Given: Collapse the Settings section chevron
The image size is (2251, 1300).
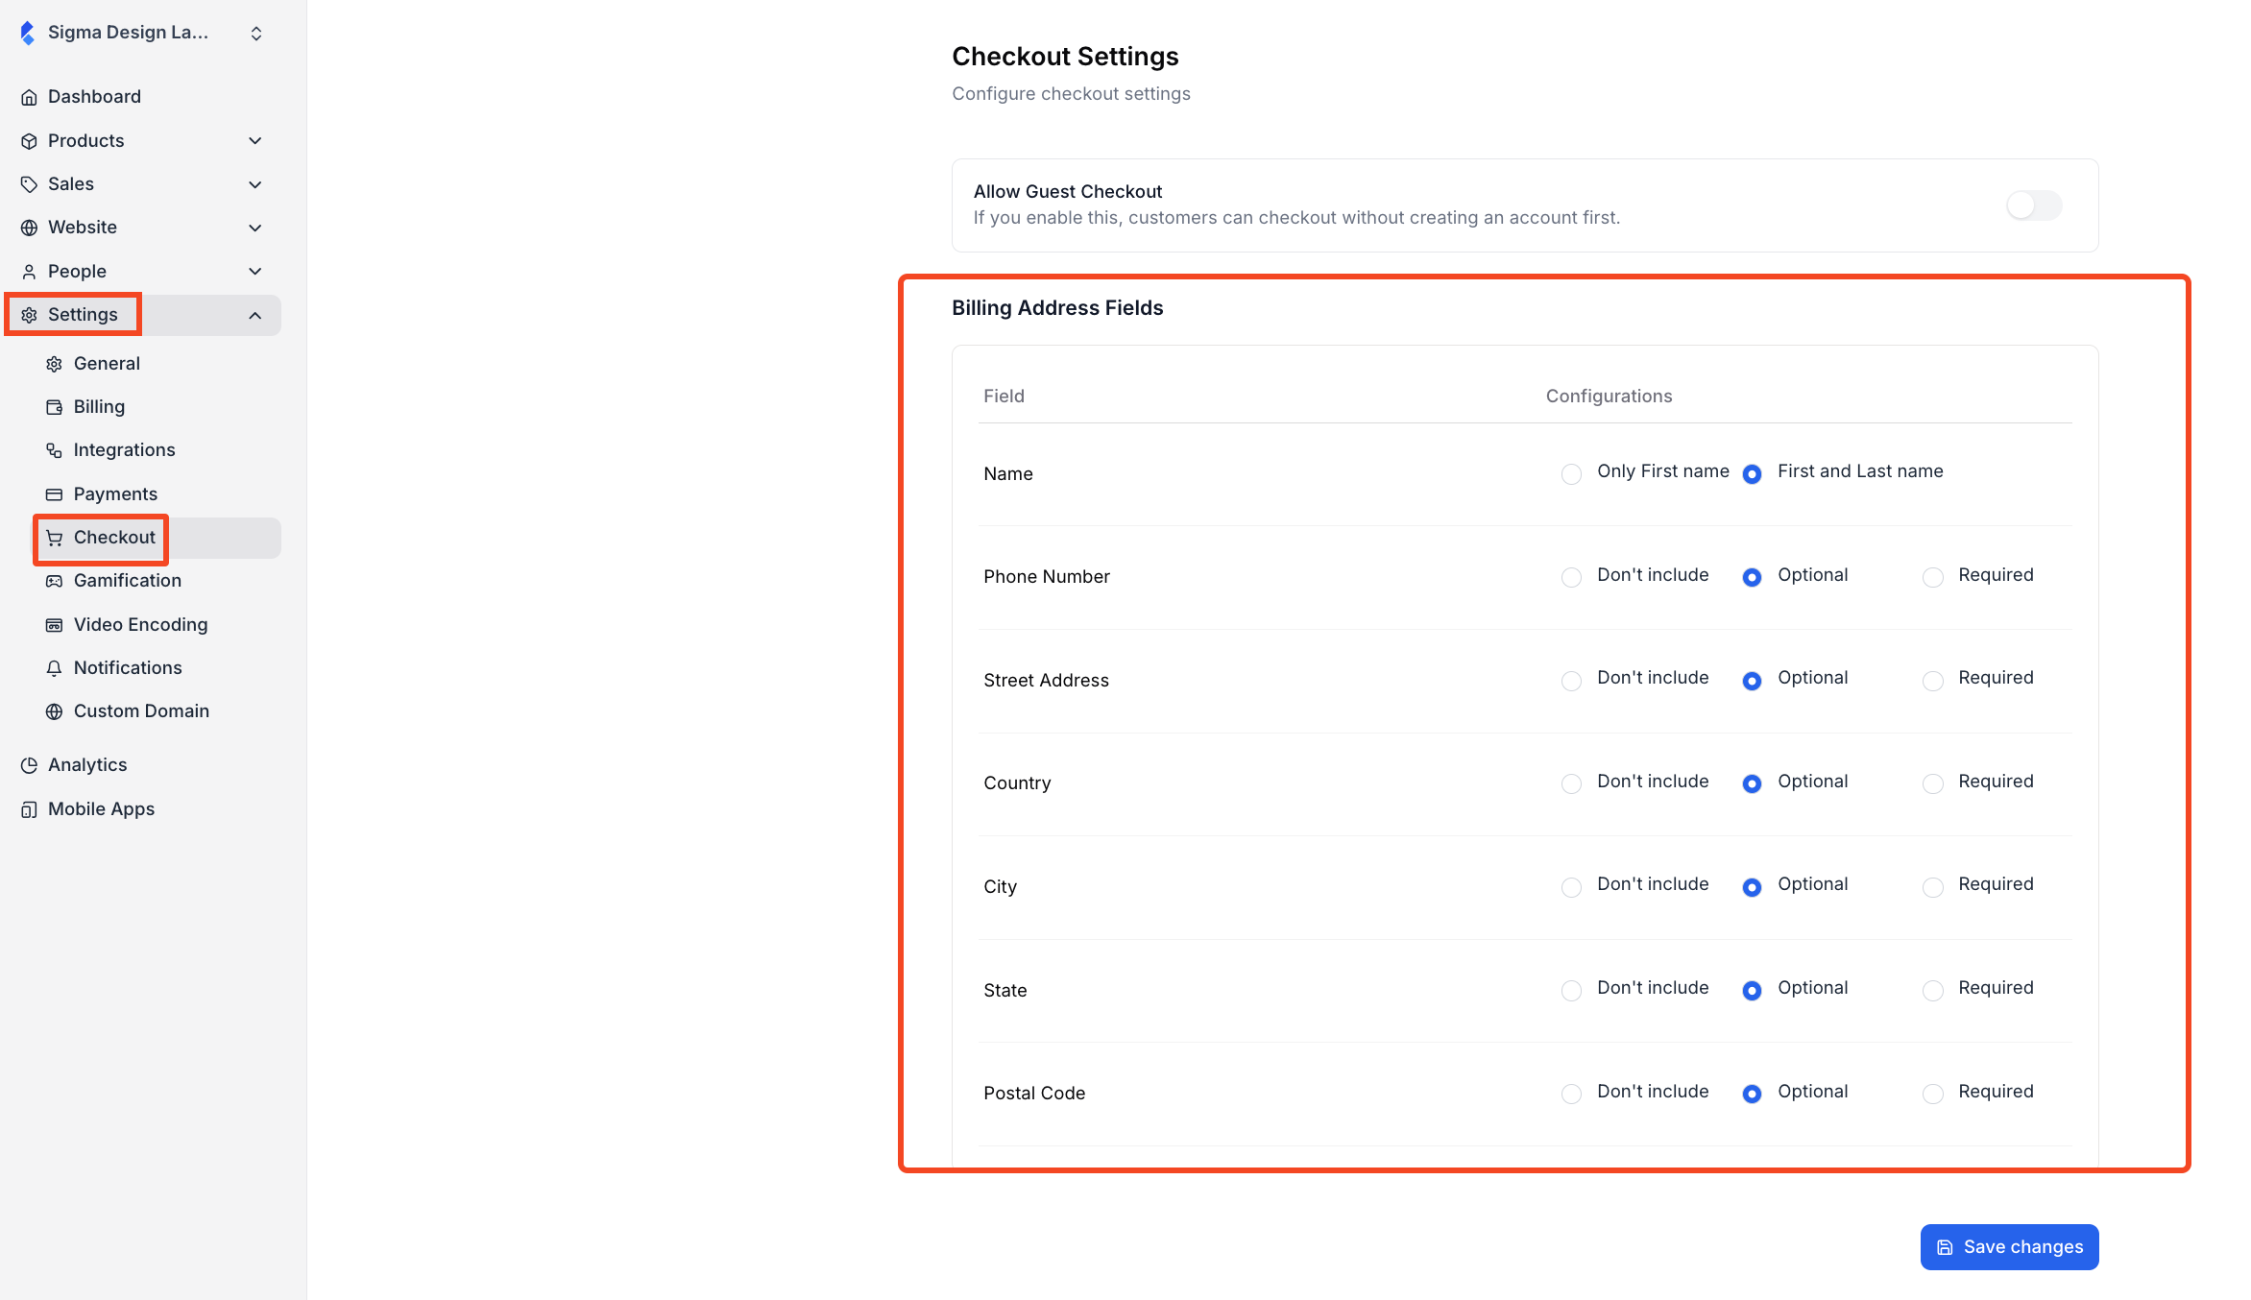Looking at the screenshot, I should [x=254, y=315].
